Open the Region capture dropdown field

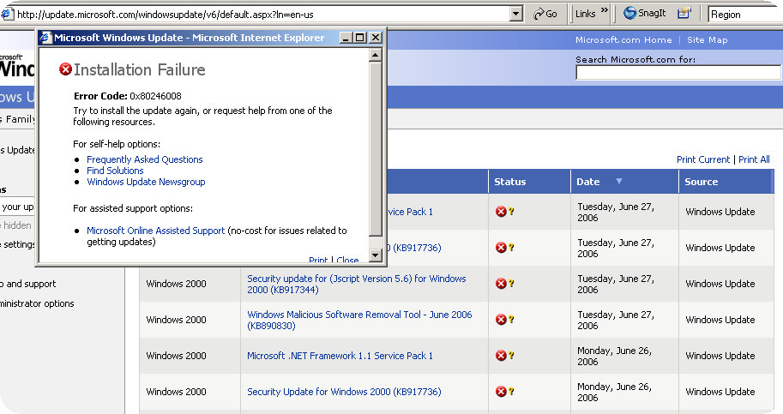tap(745, 14)
